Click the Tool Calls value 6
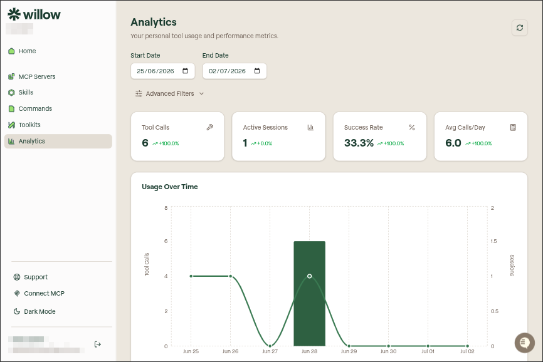This screenshot has height=362, width=543. pyautogui.click(x=145, y=143)
